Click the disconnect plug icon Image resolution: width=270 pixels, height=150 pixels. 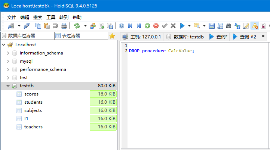point(26,26)
